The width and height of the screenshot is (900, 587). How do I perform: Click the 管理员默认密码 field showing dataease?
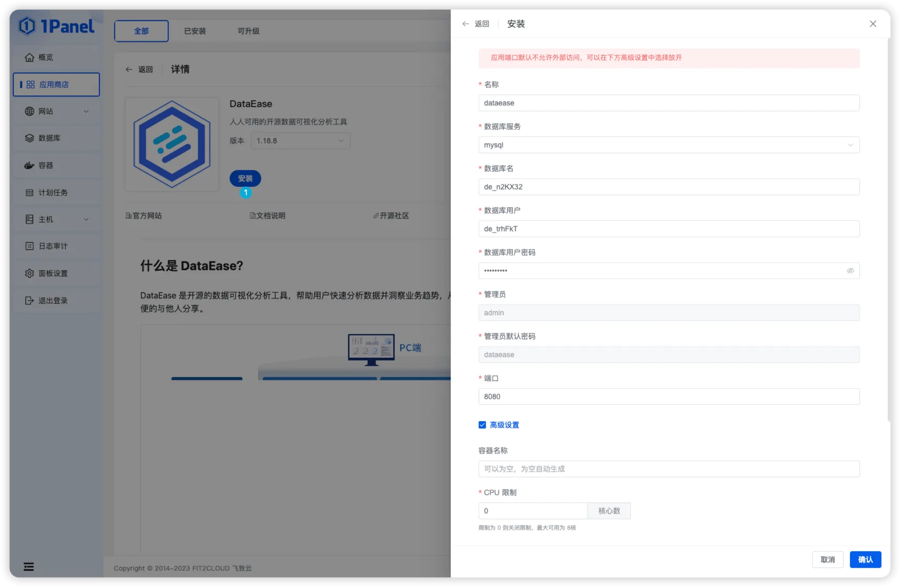coord(669,355)
